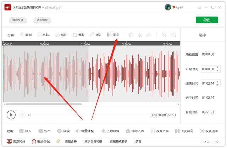The height and width of the screenshot is (148, 227).
Task: Click the 粘贴 paste tool
Action: tap(43, 35)
